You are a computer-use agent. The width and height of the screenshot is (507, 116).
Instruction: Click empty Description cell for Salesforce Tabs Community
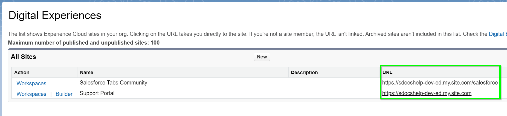[334, 83]
